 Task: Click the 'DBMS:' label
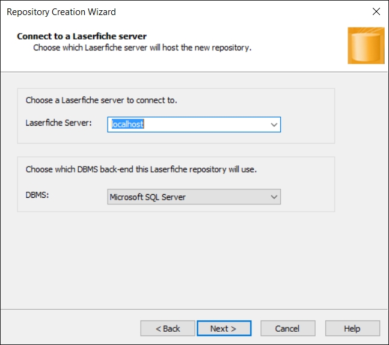[x=37, y=195]
